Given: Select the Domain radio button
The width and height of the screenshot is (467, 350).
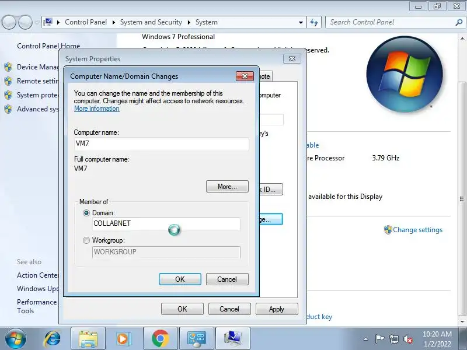Looking at the screenshot, I should tap(86, 213).
